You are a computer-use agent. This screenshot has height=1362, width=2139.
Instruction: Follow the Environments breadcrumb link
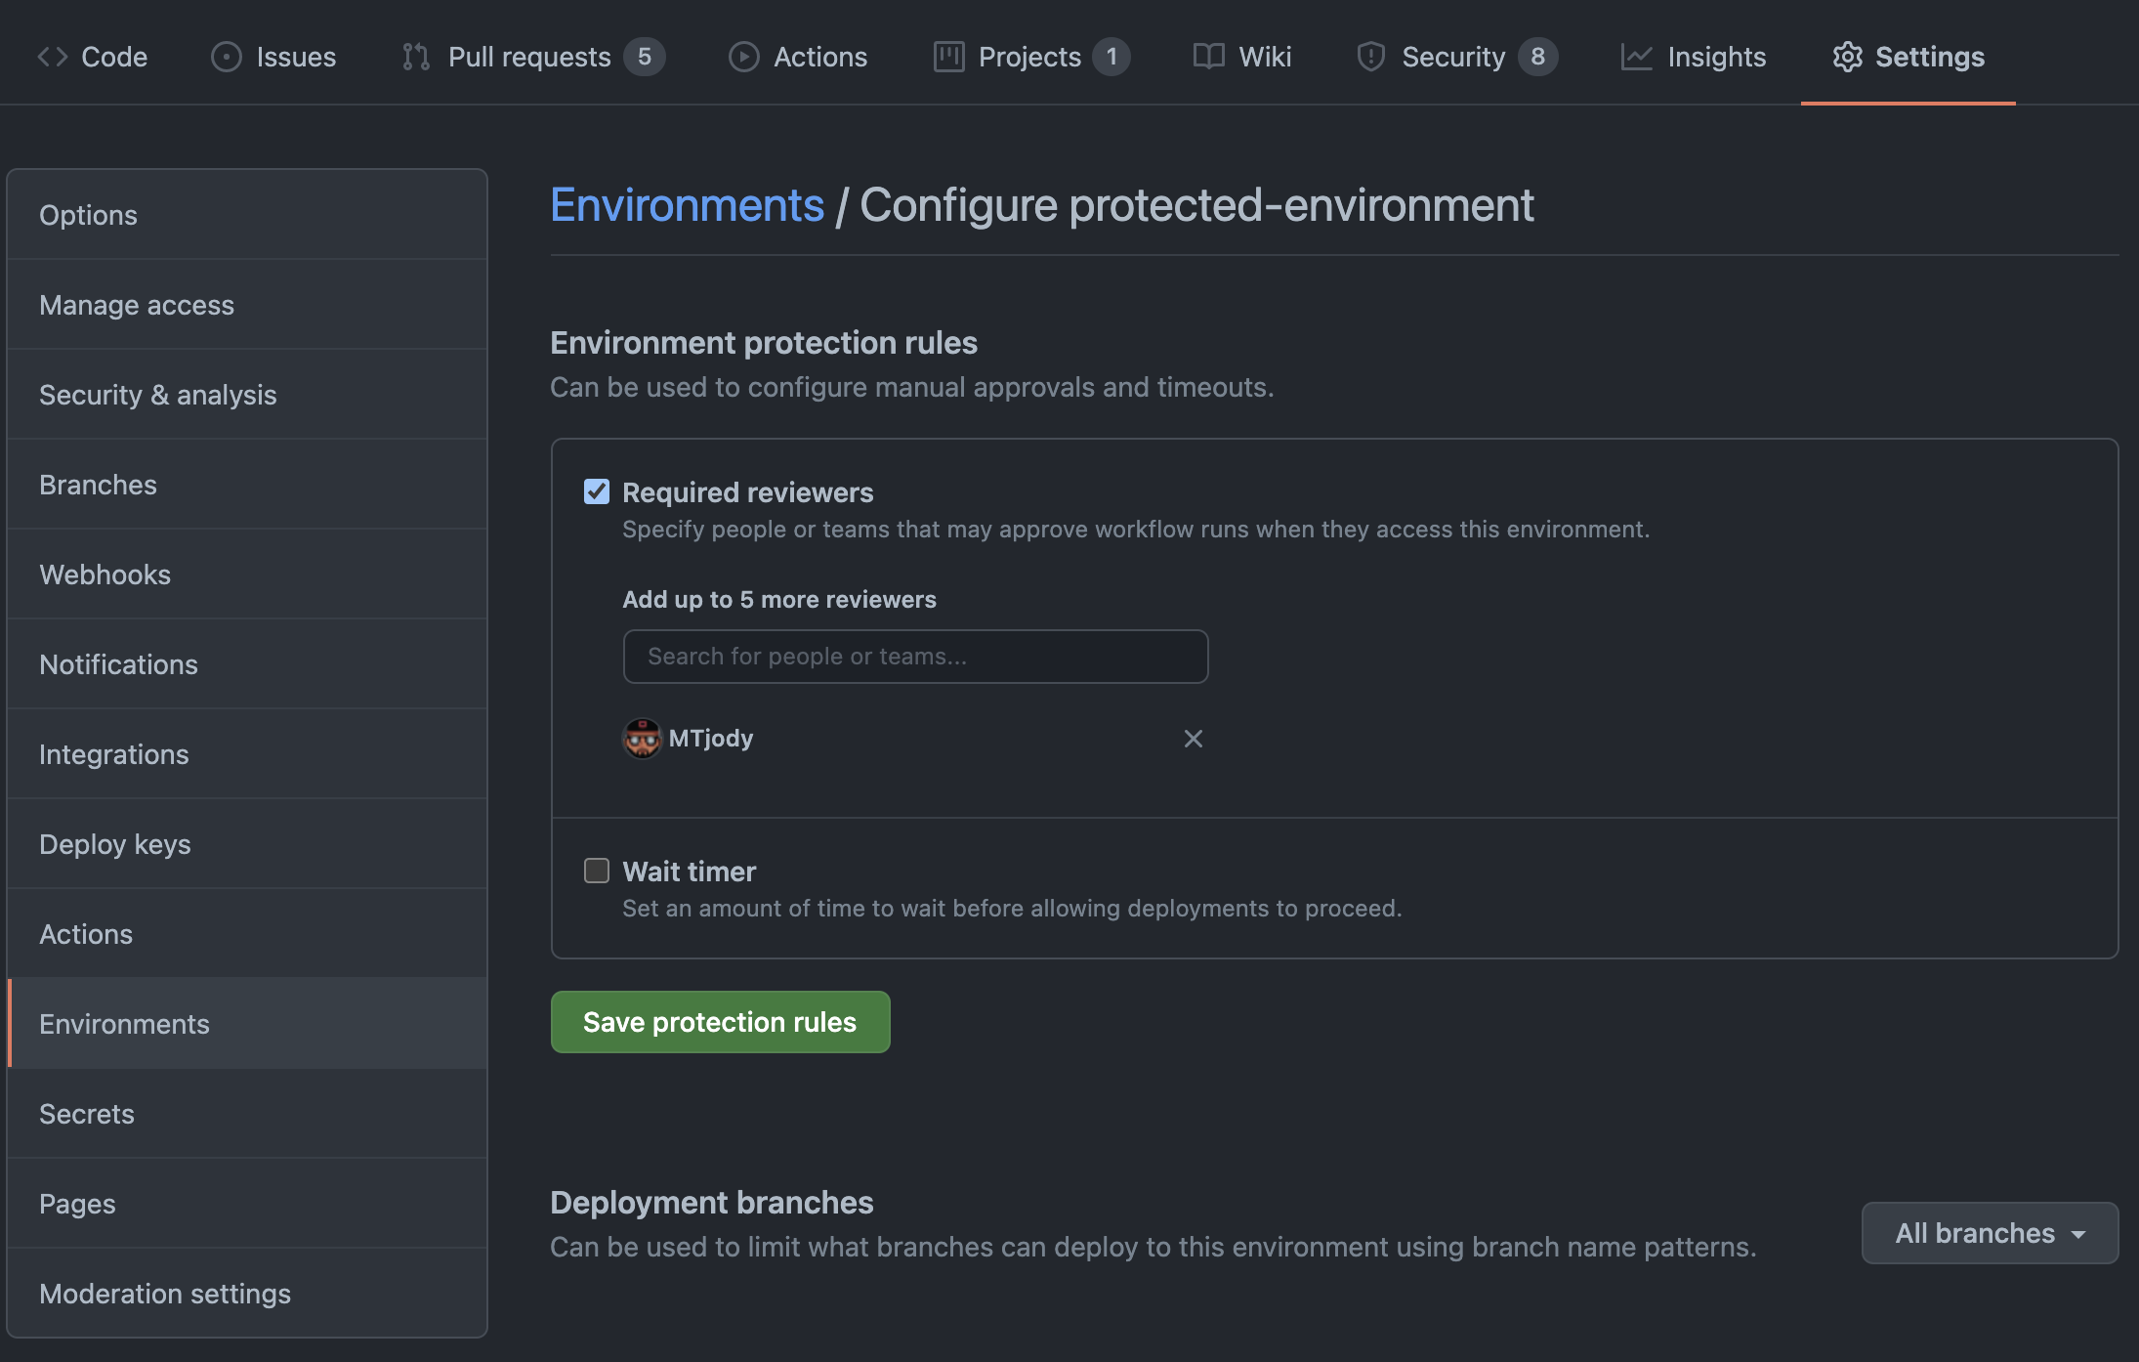687,205
